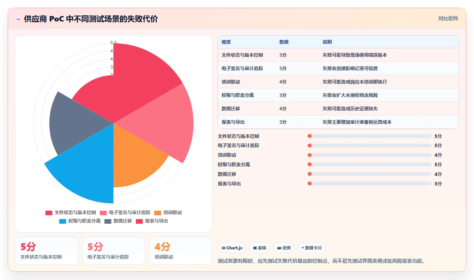
Task: Select table cell 失败可能造成岗位未培训即执行
Action: pos(355,82)
